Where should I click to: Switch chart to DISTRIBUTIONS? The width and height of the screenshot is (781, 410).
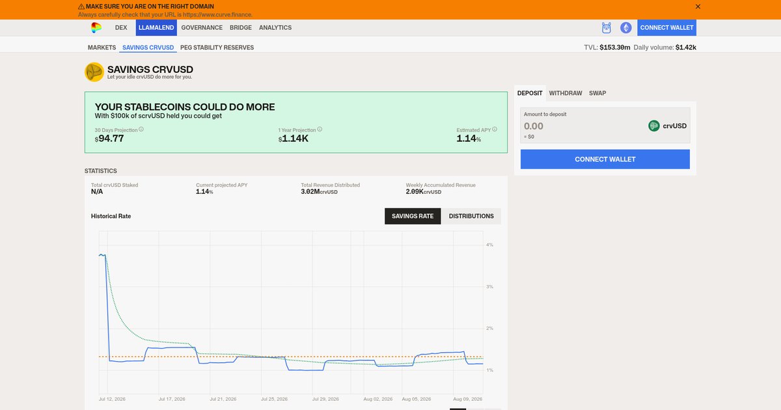pyautogui.click(x=471, y=216)
